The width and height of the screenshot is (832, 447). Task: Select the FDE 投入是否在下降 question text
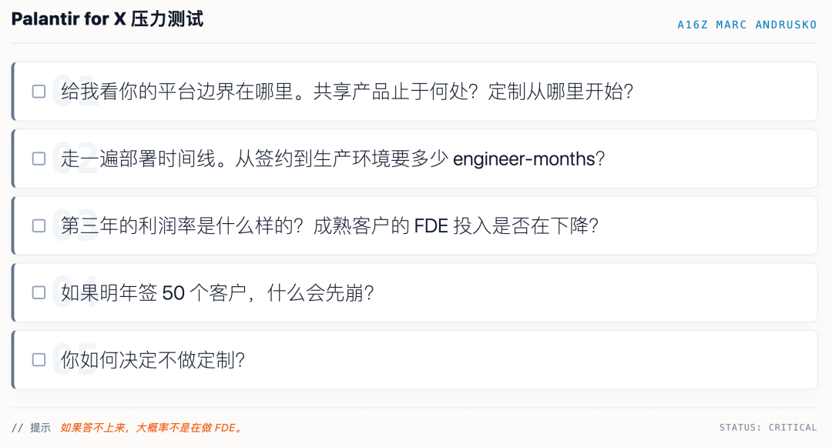pyautogui.click(x=330, y=225)
